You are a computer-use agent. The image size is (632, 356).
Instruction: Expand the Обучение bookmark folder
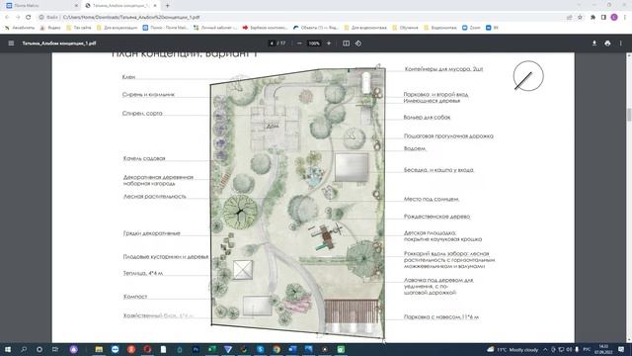click(x=405, y=28)
